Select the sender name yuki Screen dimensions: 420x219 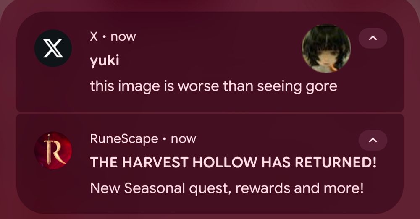[x=105, y=61]
